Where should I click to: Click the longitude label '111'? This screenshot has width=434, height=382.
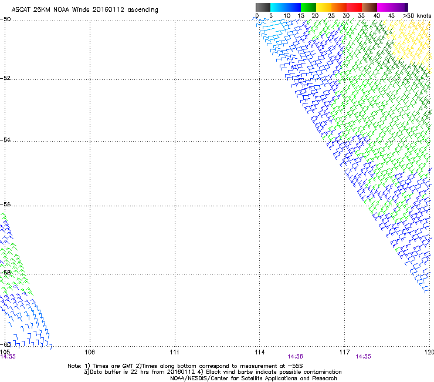click(174, 352)
